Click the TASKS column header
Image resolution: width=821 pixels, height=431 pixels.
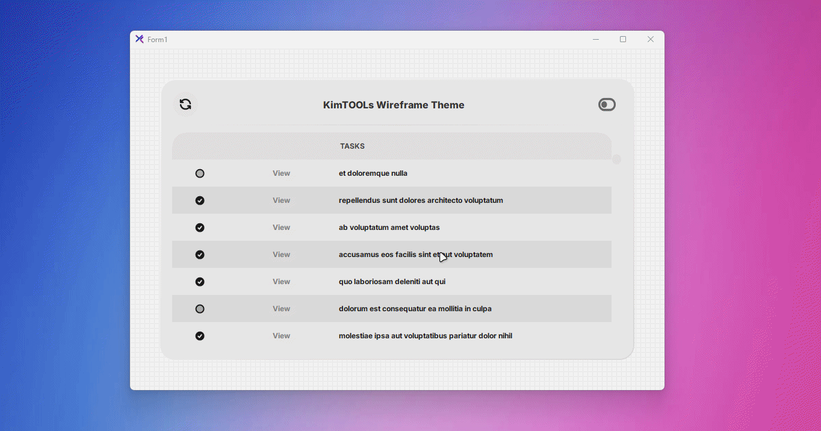click(x=352, y=146)
